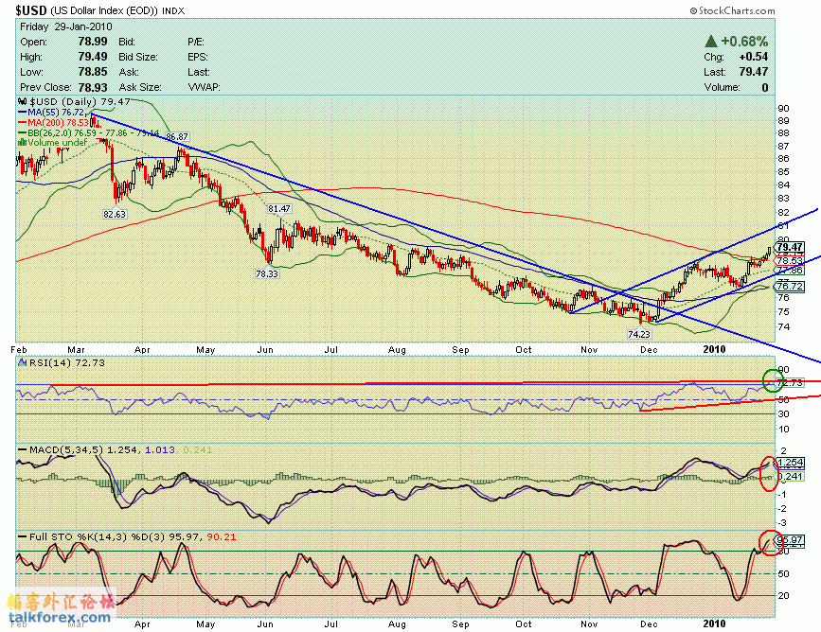
Task: Click the 95.97 stochastic value tag on right
Action: pyautogui.click(x=791, y=539)
